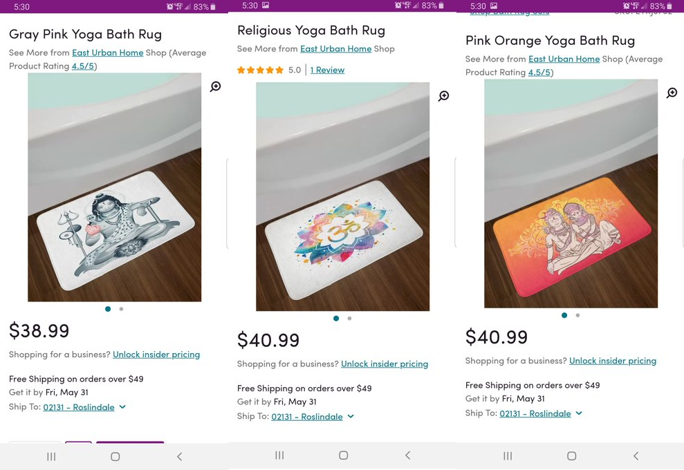This screenshot has width=684, height=470.
Task: Tap magnifier icon on Religious Yoga Bath Rug
Action: [x=444, y=96]
